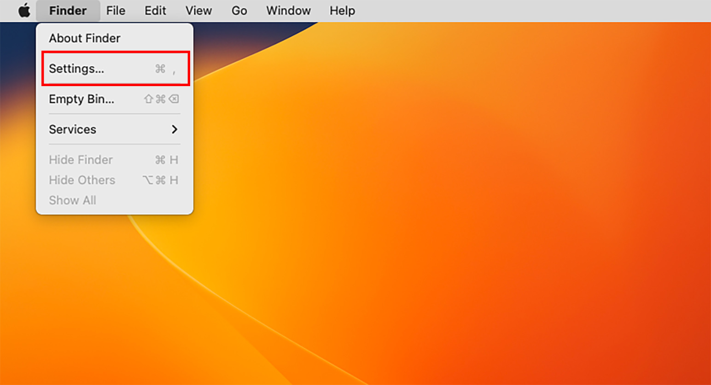Open the Help menu

pos(342,10)
